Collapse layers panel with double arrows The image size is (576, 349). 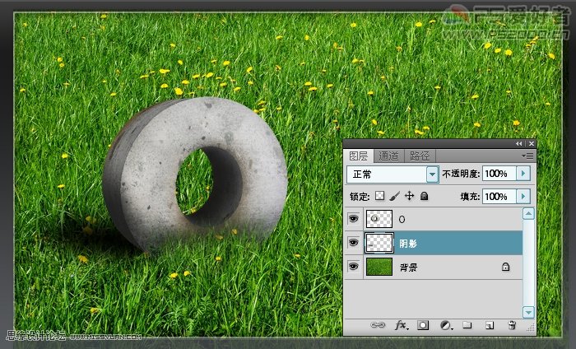pos(518,144)
